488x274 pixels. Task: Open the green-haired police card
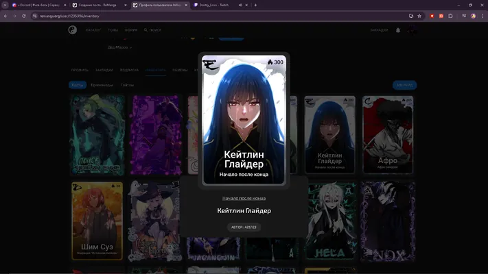click(x=97, y=135)
